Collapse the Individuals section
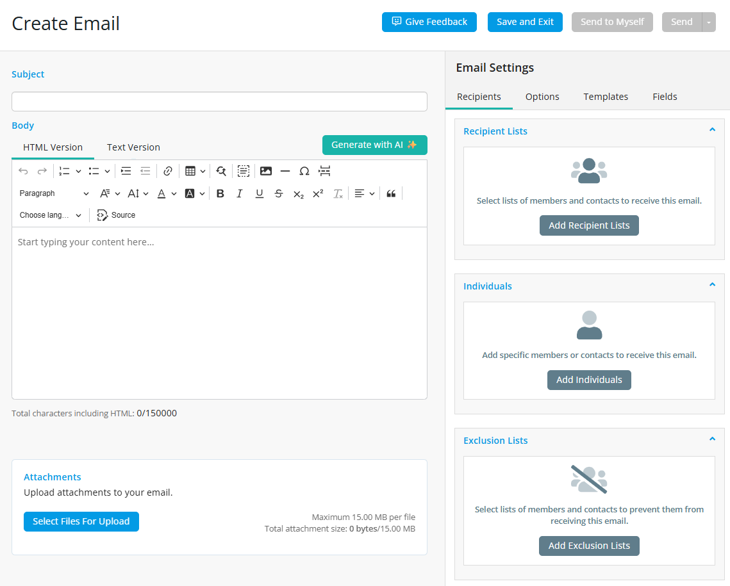730x586 pixels. coord(712,284)
